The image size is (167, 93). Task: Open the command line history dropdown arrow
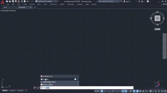133,88
